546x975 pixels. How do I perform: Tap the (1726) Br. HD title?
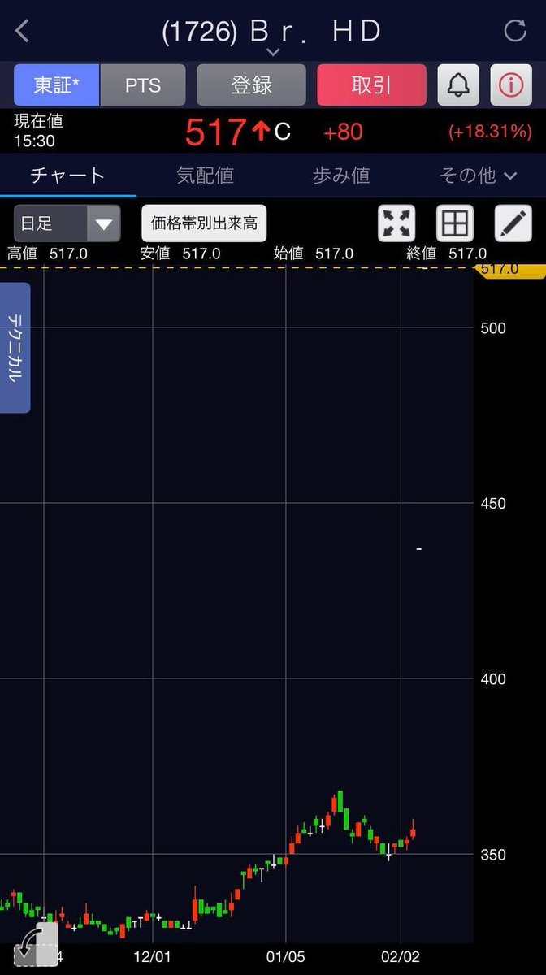tap(272, 31)
